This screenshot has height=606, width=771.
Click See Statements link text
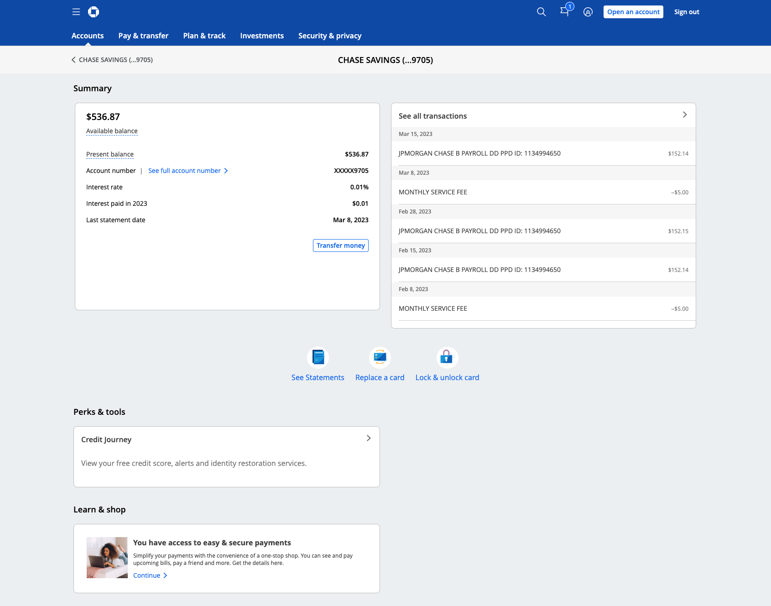318,377
